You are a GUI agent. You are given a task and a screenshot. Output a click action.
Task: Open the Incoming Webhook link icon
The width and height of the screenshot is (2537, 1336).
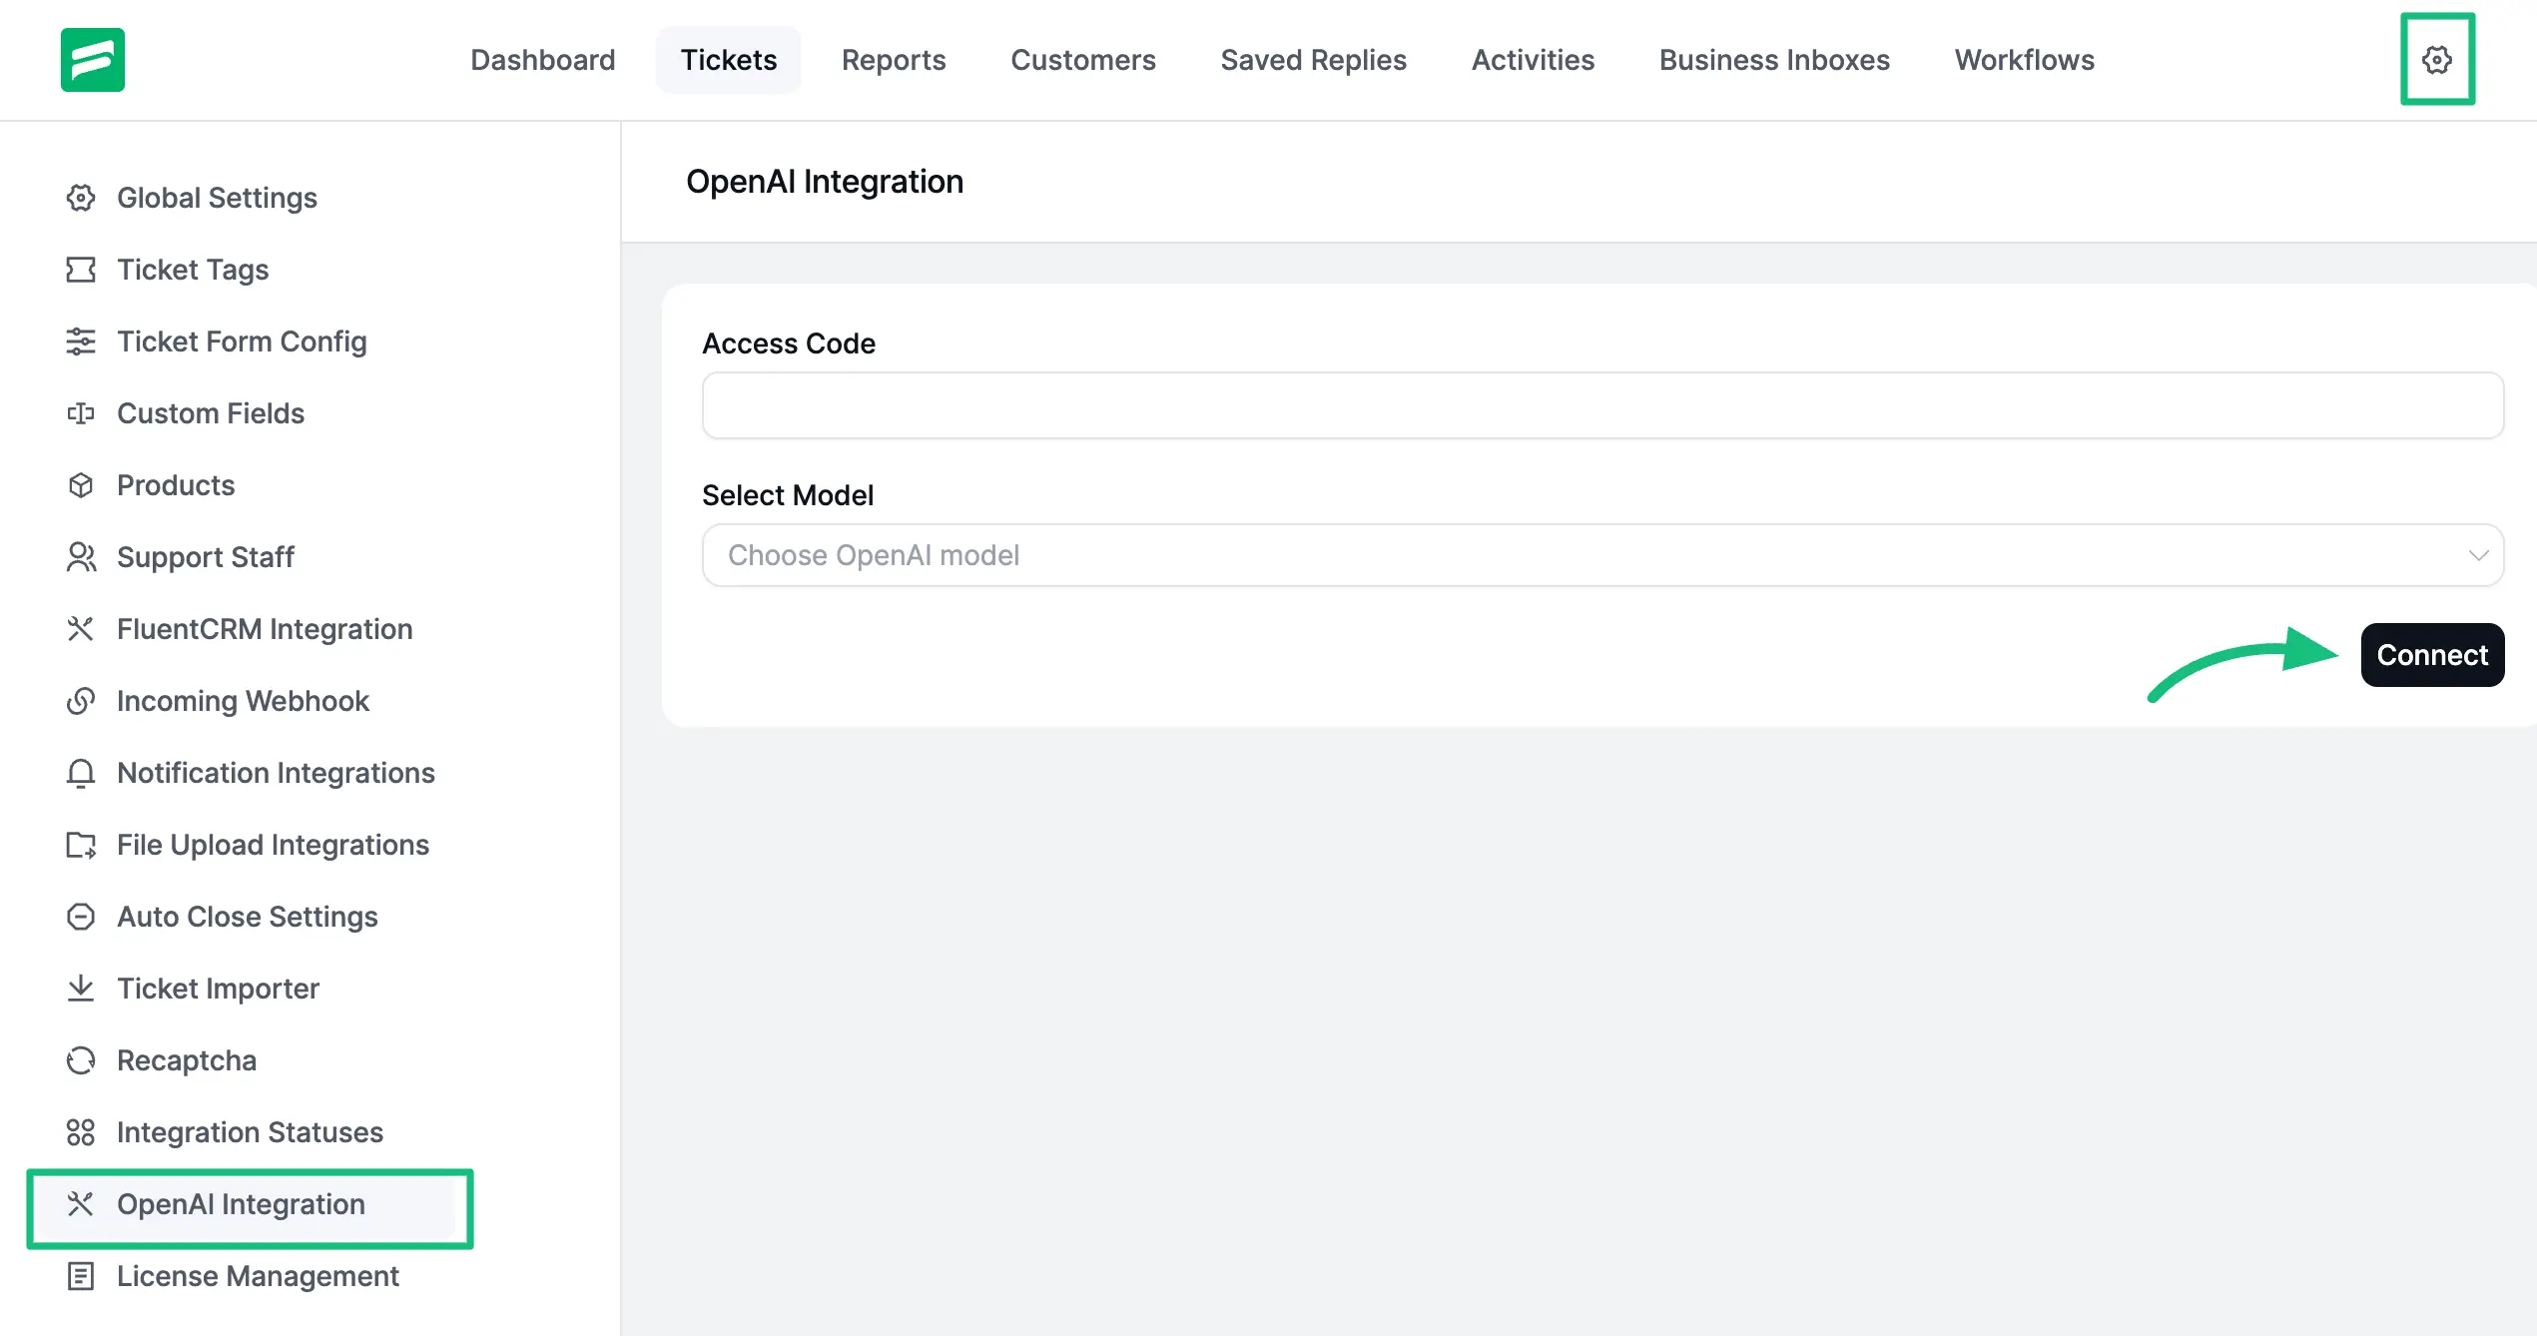[x=81, y=701]
